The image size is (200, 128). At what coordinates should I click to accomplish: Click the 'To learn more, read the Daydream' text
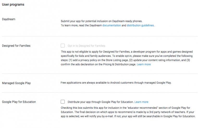pyautogui.click(x=81, y=26)
